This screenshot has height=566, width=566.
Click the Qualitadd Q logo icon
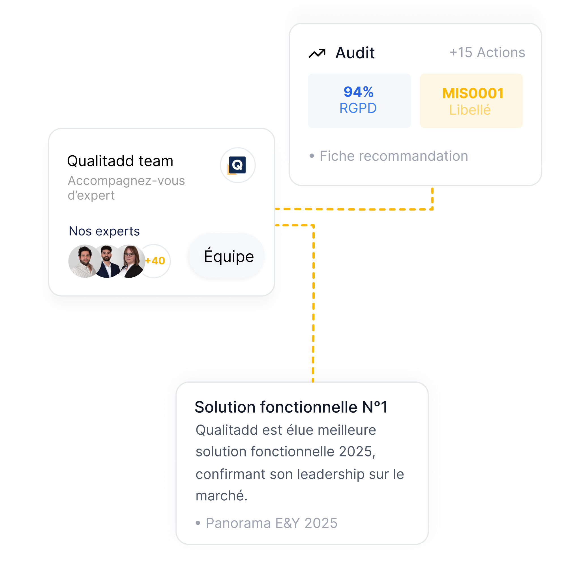pyautogui.click(x=237, y=165)
